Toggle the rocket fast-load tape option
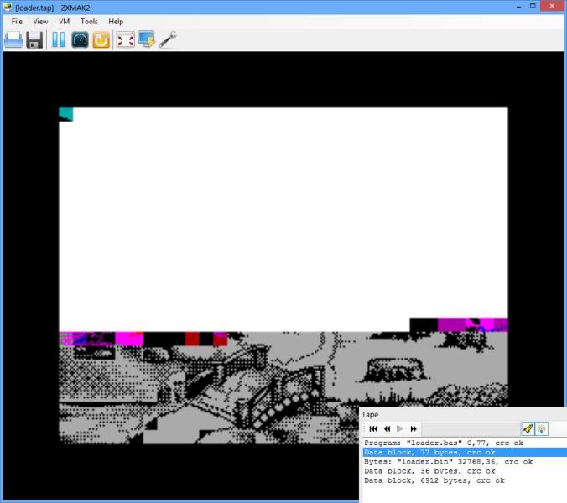The height and width of the screenshot is (503, 567). click(x=528, y=428)
